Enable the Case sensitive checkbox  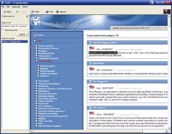3,30
